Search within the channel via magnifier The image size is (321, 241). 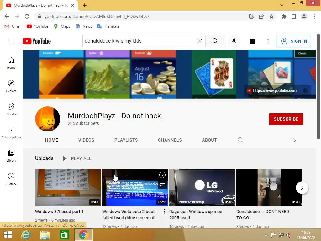(240, 140)
